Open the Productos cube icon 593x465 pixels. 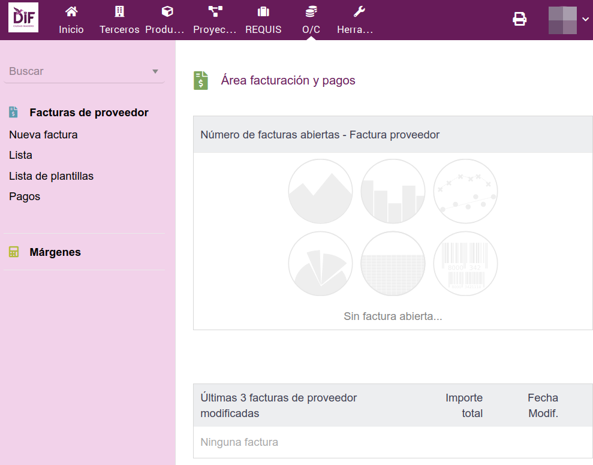coord(167,12)
